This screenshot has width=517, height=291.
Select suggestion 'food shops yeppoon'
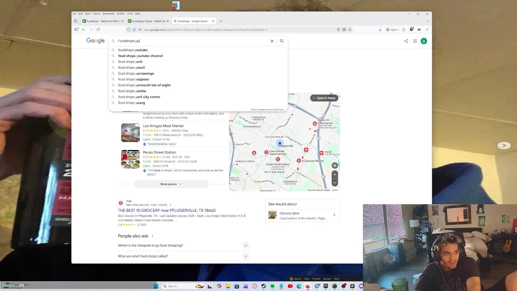click(x=198, y=79)
